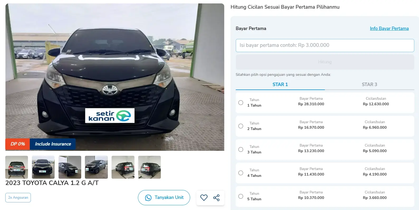The width and height of the screenshot is (419, 210).
Task: Select the 1 Tahun radio option
Action: (x=241, y=103)
